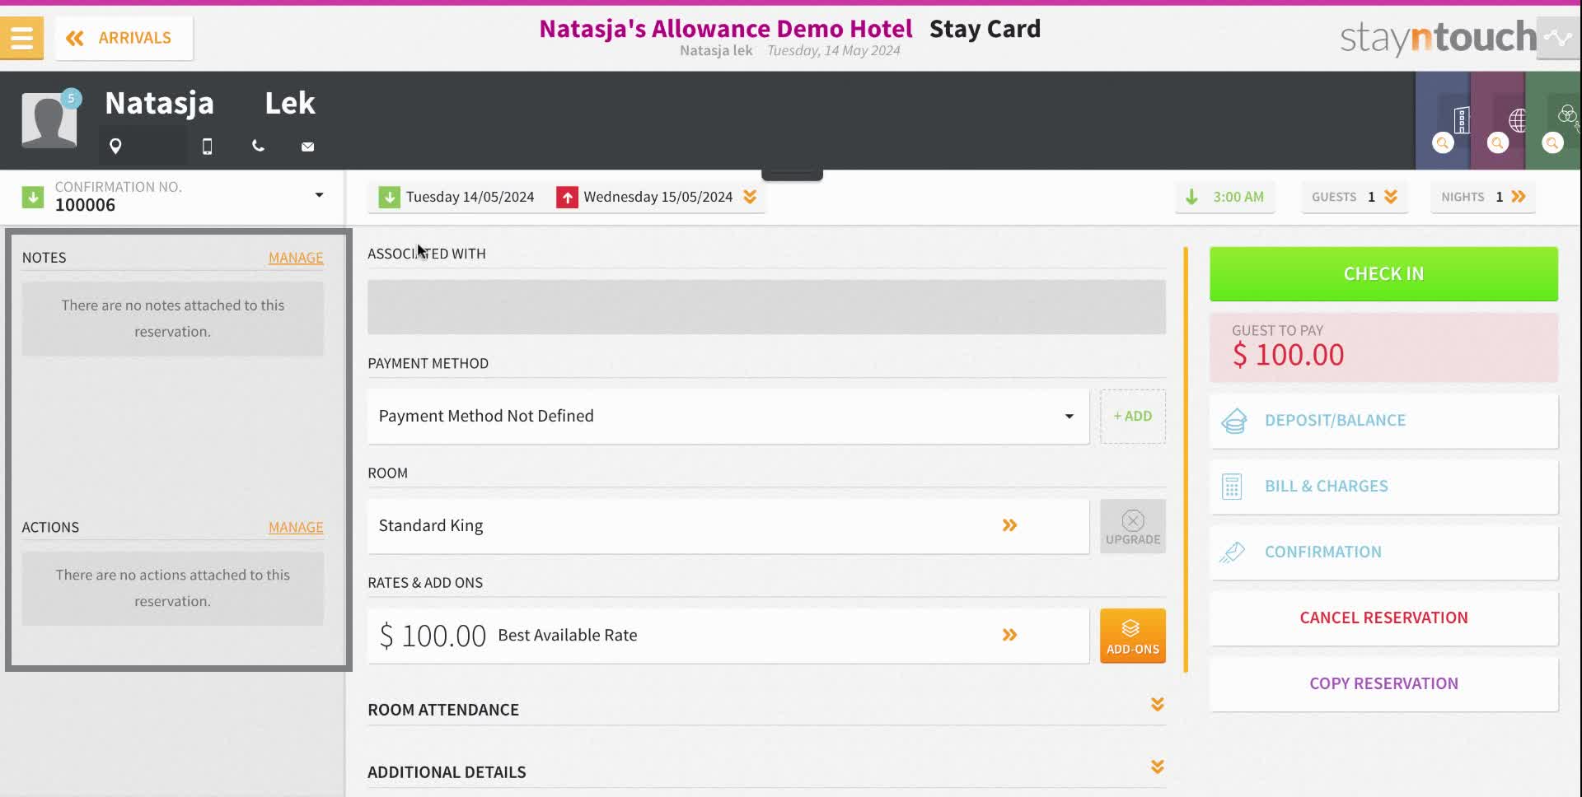
Task: Open Guest To Pay $100.00 balance
Action: coord(1383,347)
